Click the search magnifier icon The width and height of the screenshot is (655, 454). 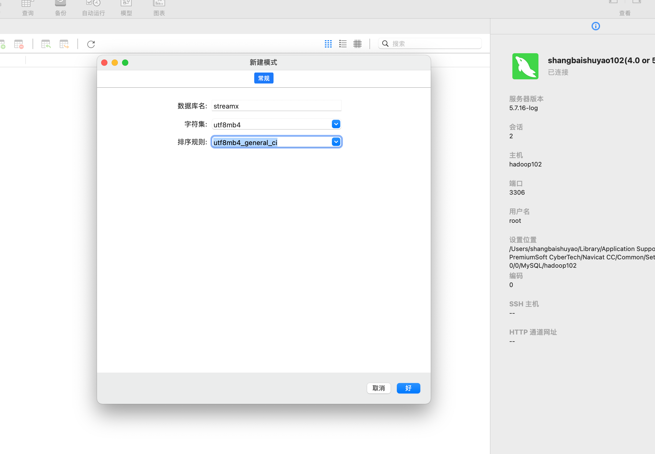click(x=385, y=44)
